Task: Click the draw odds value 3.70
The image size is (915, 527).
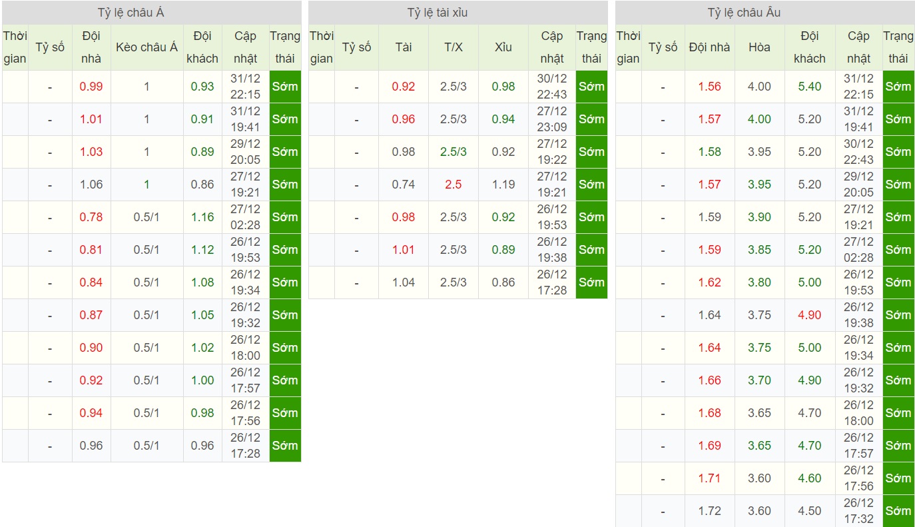Action: [759, 380]
